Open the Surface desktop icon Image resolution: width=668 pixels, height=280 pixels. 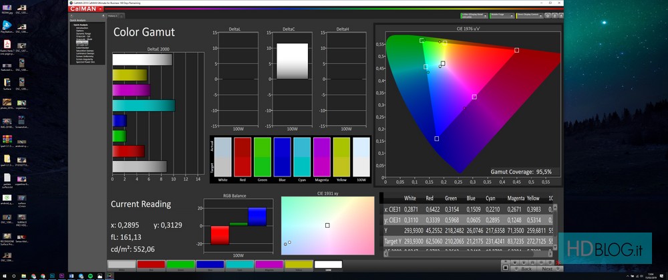[7, 84]
